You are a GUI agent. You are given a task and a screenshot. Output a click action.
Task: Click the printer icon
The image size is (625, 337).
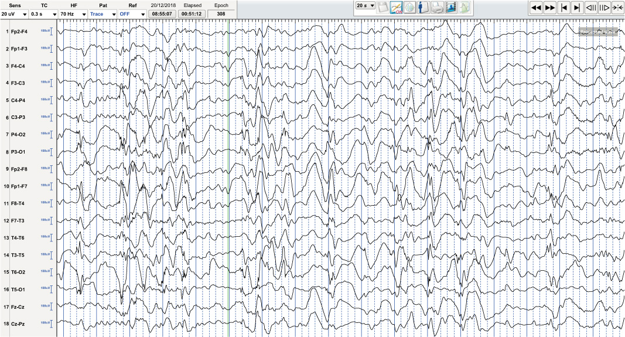pos(437,8)
